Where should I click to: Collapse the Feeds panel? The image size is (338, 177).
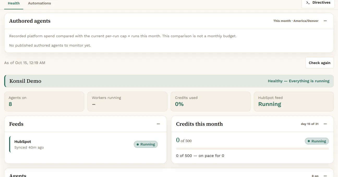point(158,124)
